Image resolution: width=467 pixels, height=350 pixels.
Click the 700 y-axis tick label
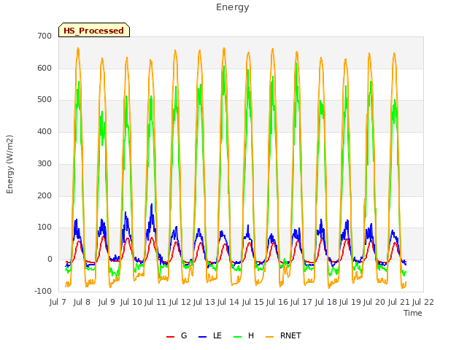click(x=45, y=36)
